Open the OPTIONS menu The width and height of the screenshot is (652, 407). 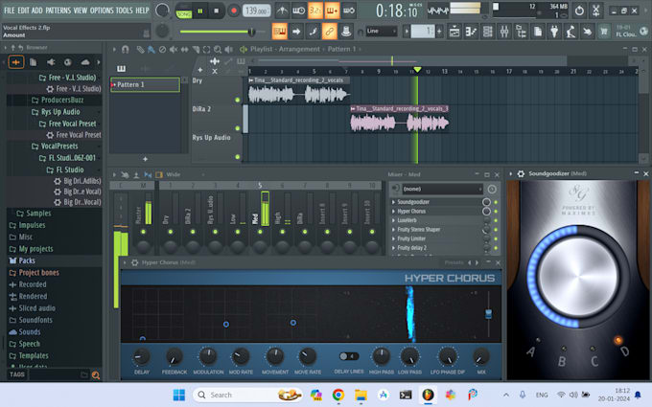coord(102,11)
